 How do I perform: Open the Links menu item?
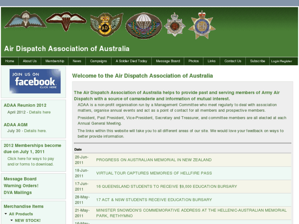coord(211,61)
